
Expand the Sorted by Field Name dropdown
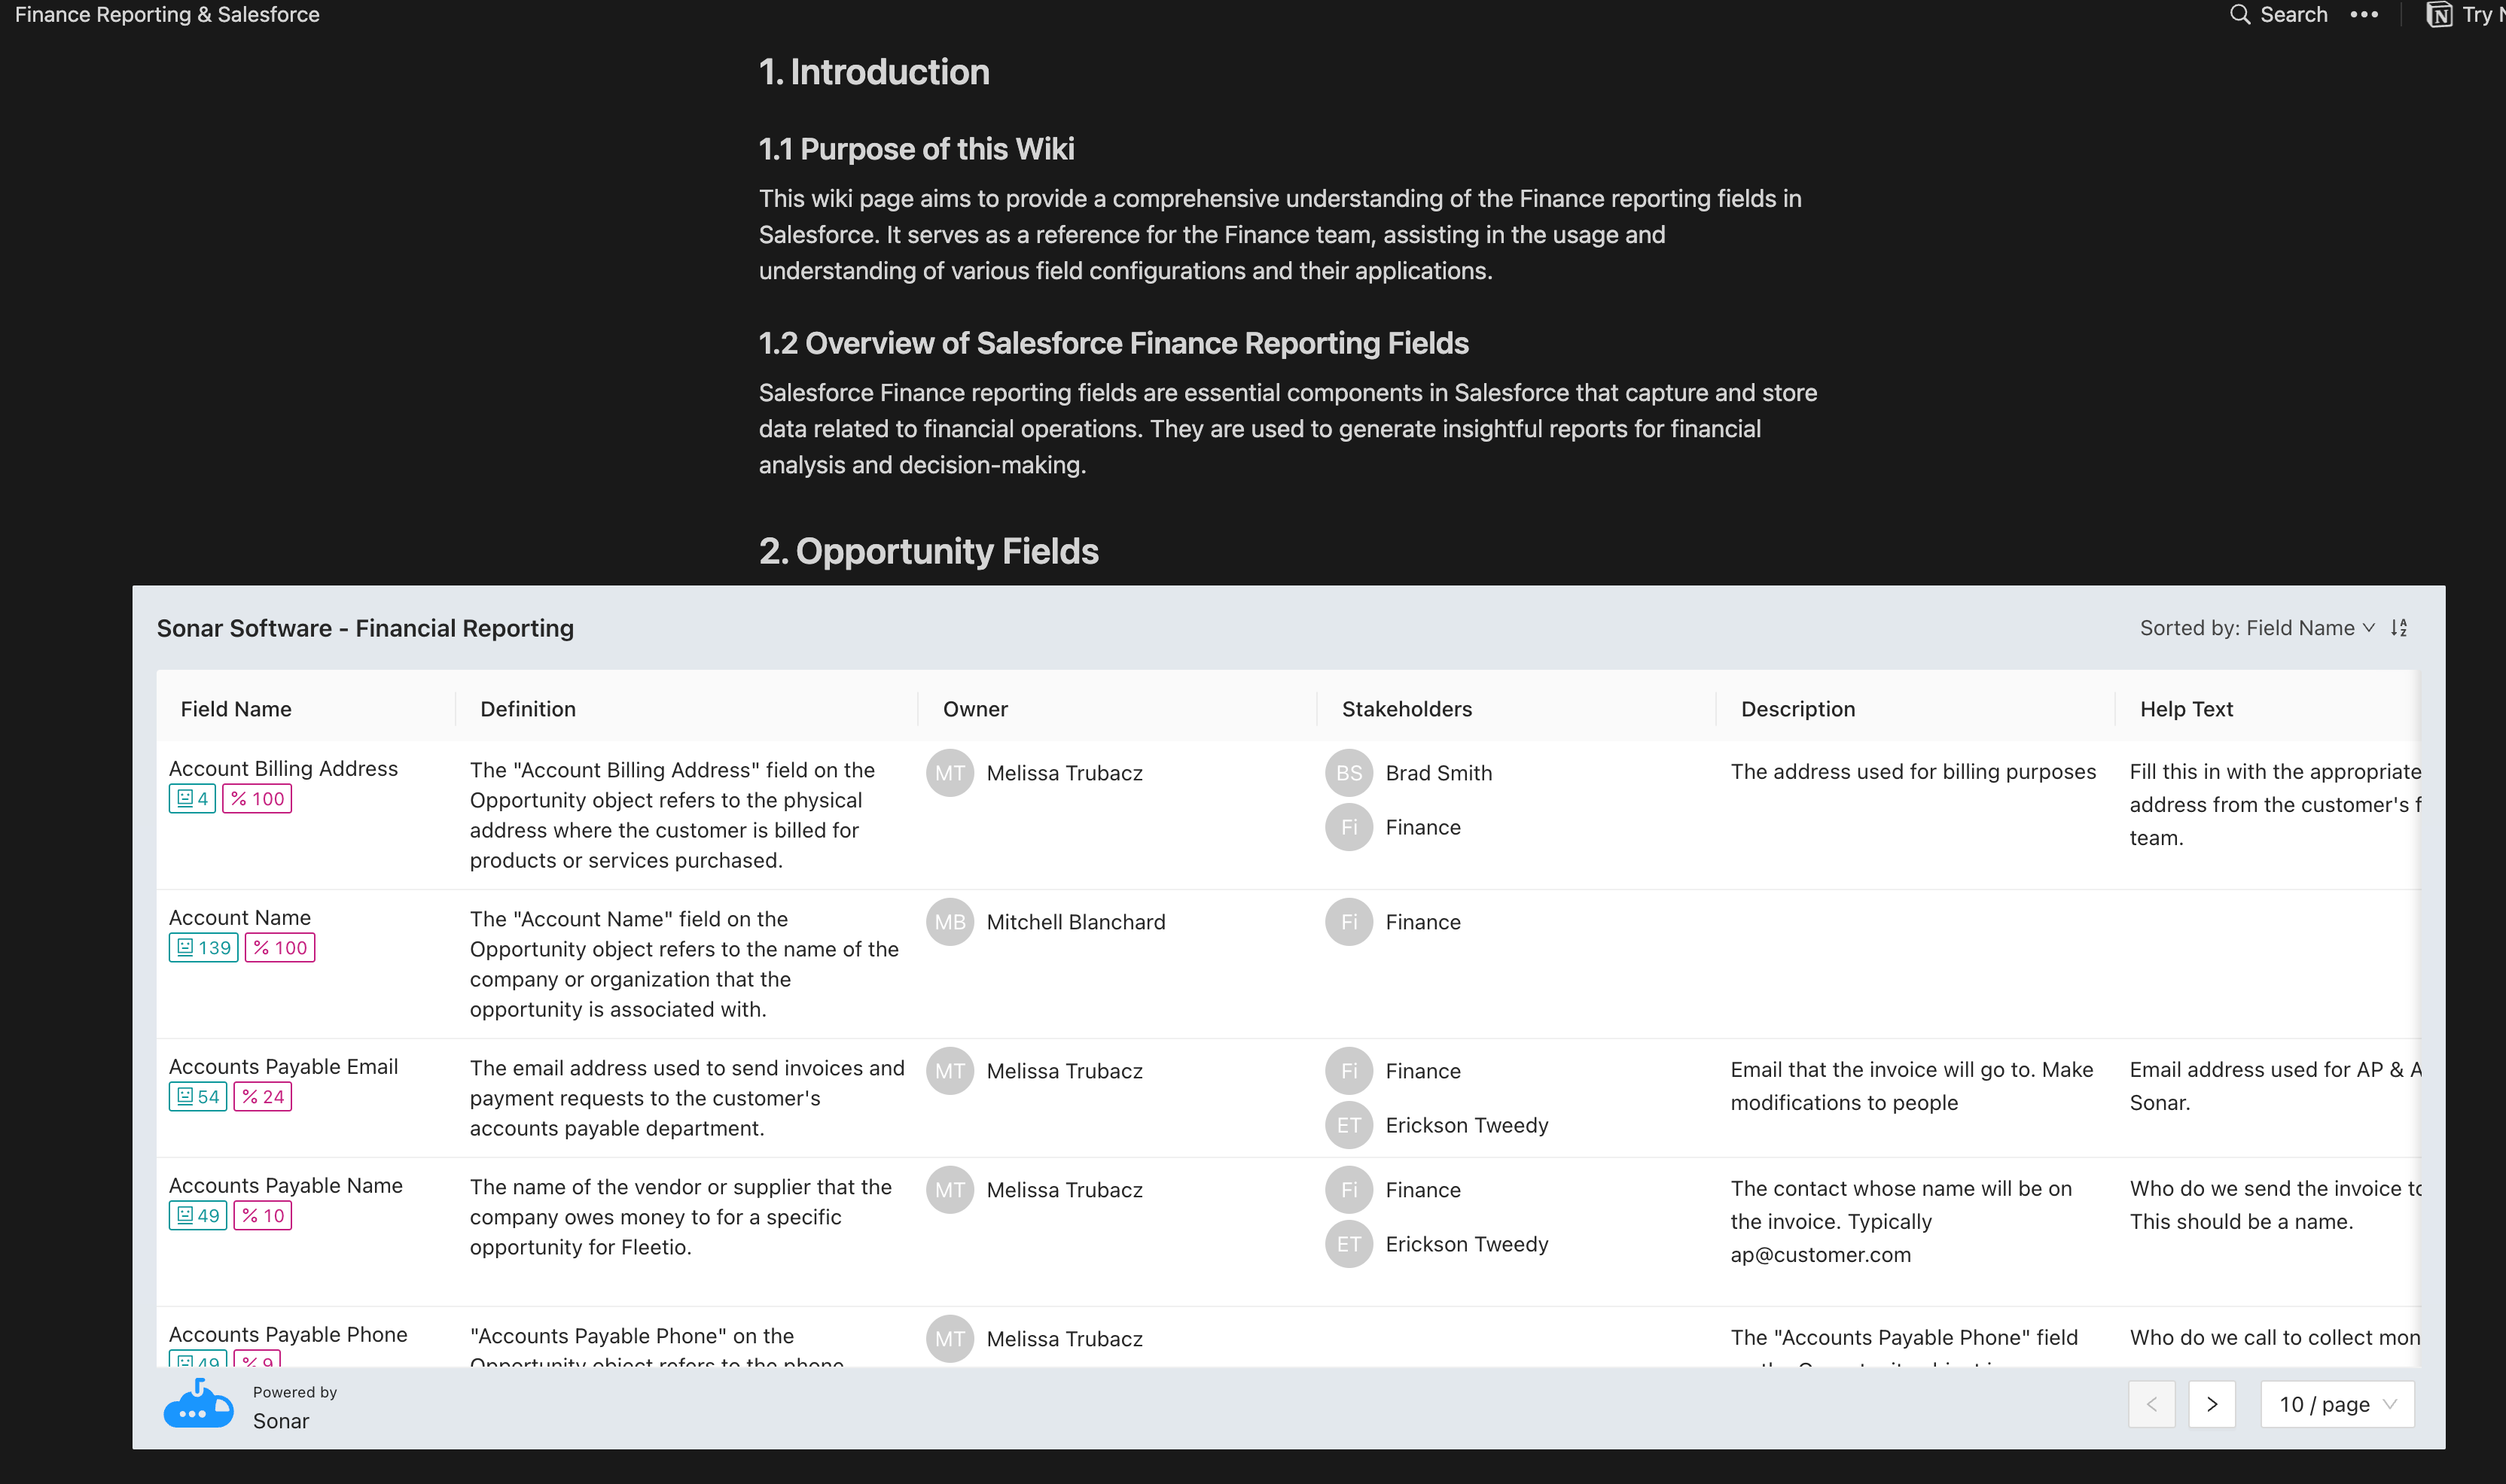[2257, 628]
